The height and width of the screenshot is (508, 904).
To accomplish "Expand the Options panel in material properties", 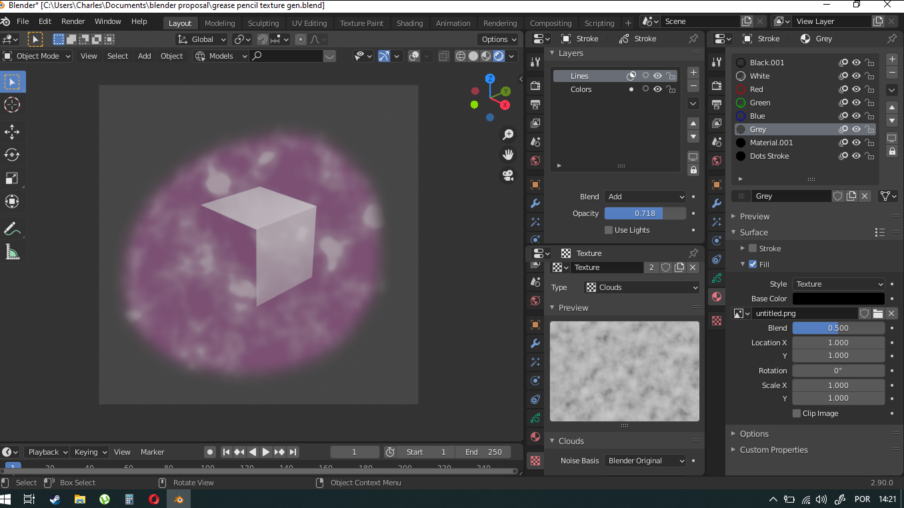I will (754, 434).
